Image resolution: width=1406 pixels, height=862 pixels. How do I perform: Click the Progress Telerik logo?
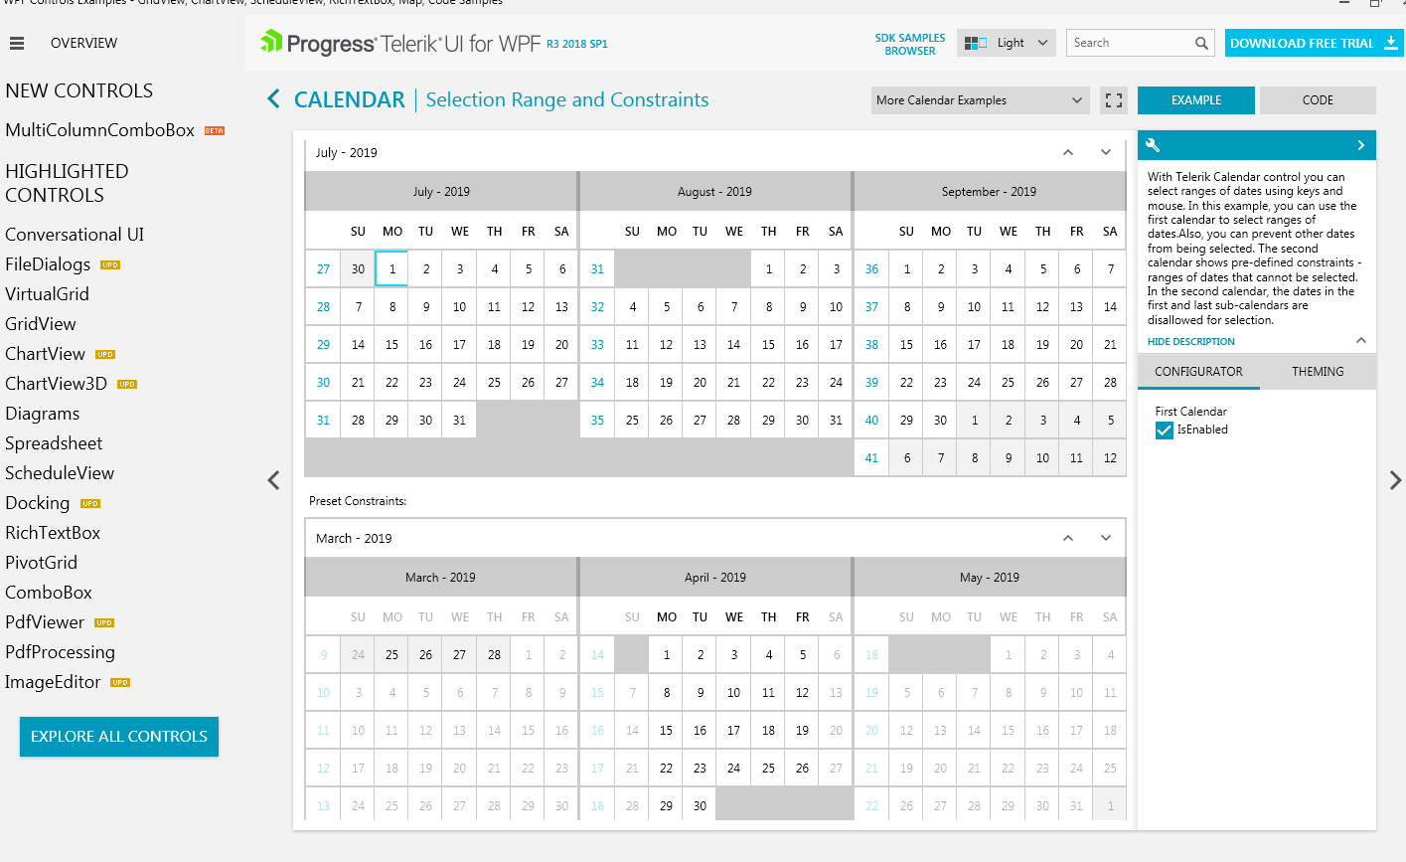tap(400, 43)
